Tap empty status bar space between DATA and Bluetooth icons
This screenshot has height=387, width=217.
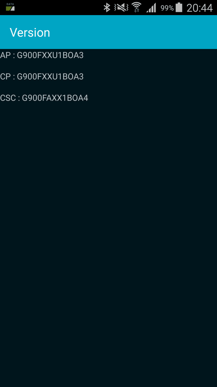pyautogui.click(x=59, y=8)
